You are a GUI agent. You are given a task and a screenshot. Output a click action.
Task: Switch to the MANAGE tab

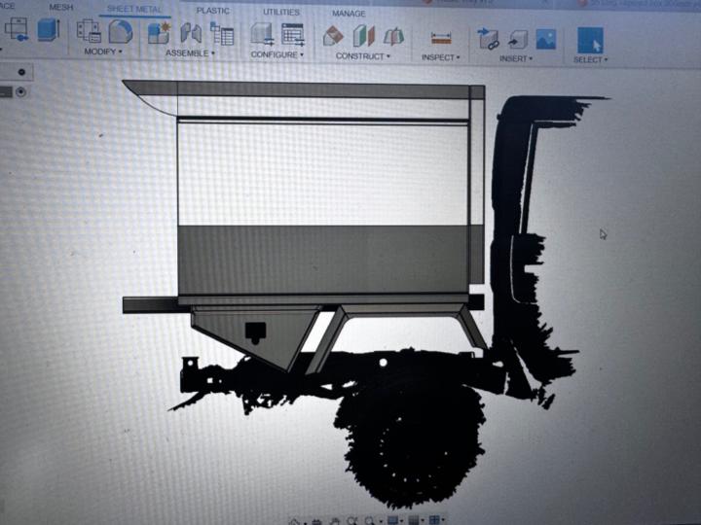pyautogui.click(x=349, y=14)
